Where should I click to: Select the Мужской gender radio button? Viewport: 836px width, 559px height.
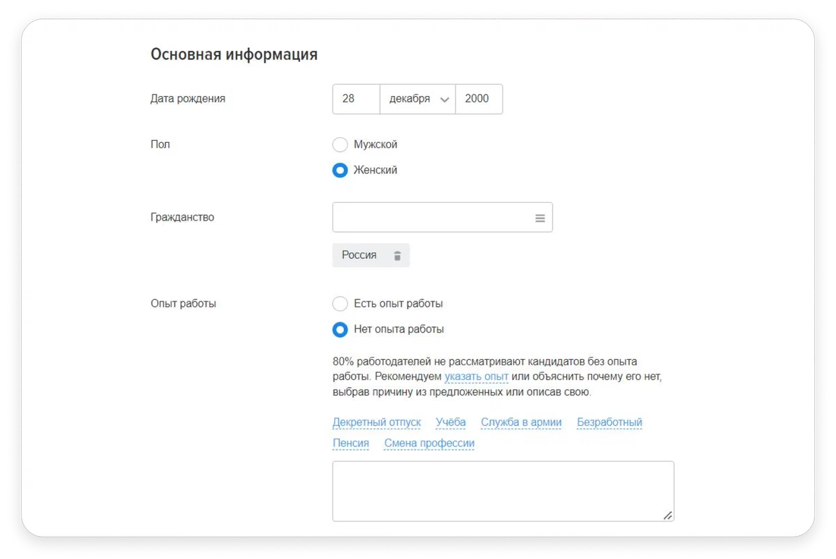point(340,145)
